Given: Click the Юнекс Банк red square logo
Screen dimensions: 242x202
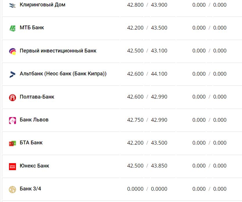Looking at the screenshot, I should tap(12, 166).
